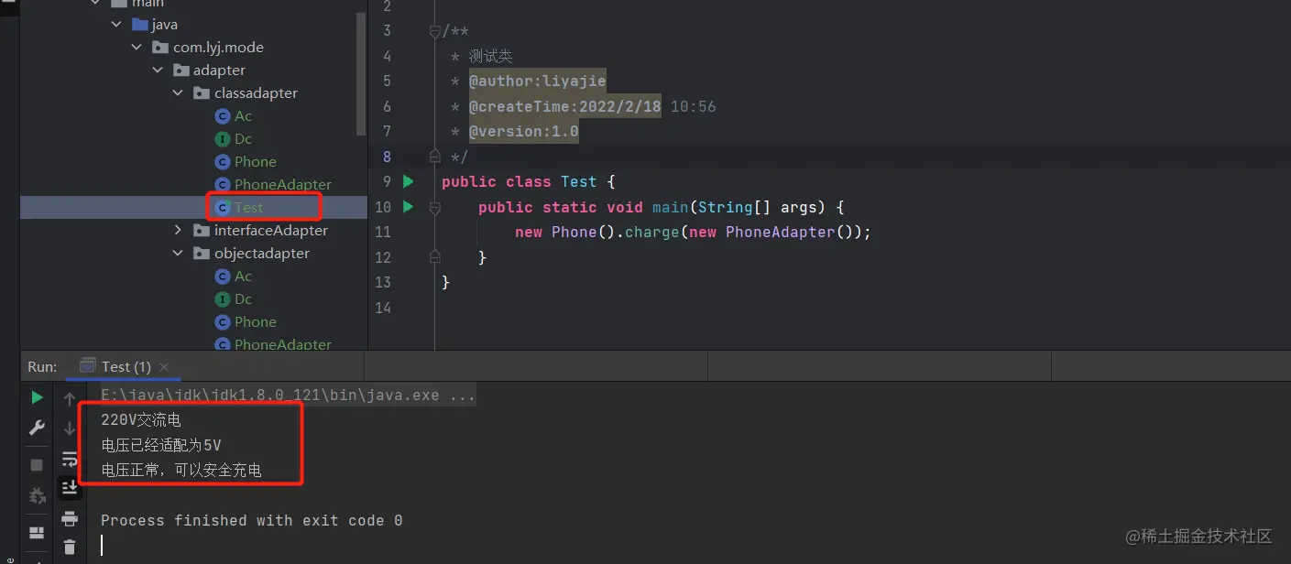Image resolution: width=1291 pixels, height=564 pixels.
Task: Select the objectadapter package
Action: (262, 253)
